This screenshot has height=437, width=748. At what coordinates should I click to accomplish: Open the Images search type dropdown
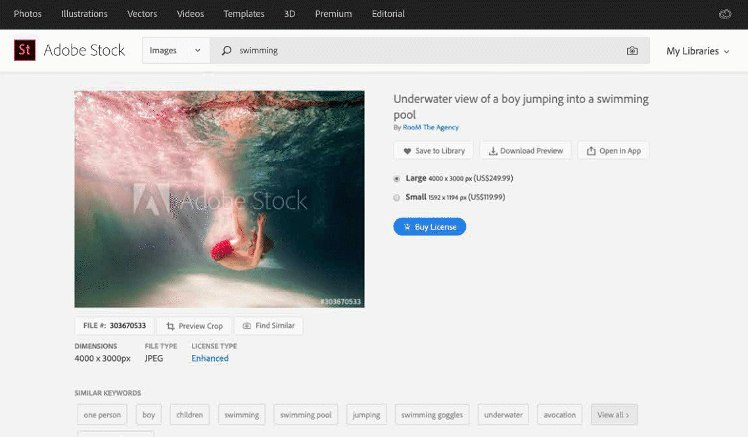pos(175,51)
